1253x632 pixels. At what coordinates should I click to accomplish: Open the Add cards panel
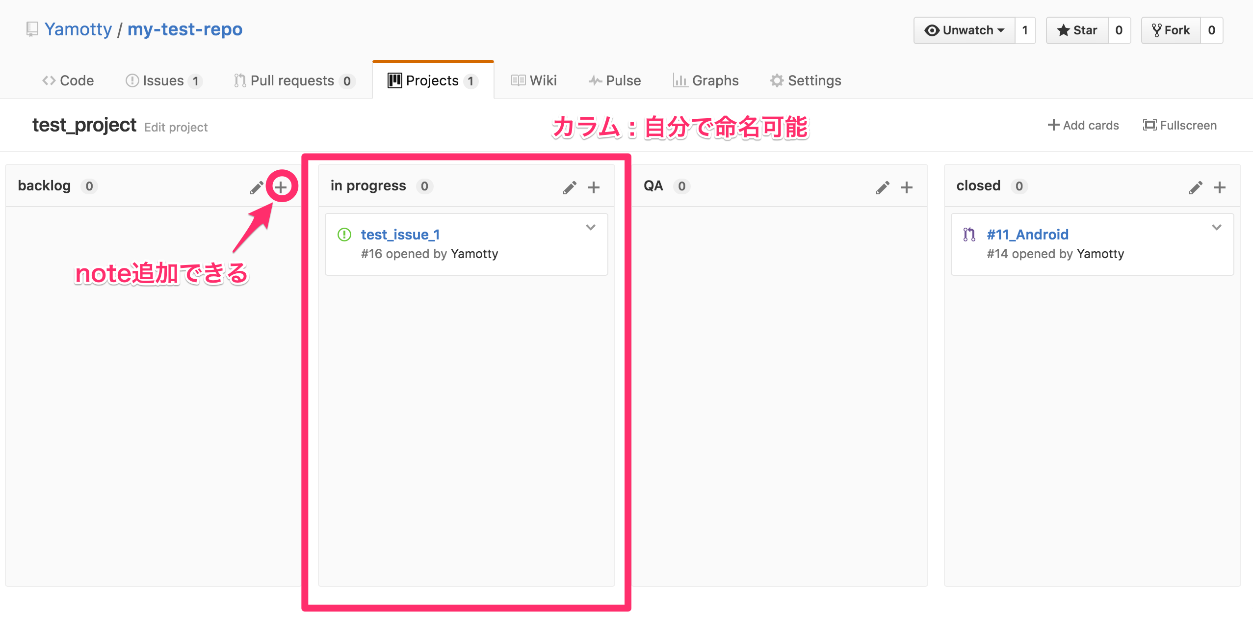point(1083,125)
